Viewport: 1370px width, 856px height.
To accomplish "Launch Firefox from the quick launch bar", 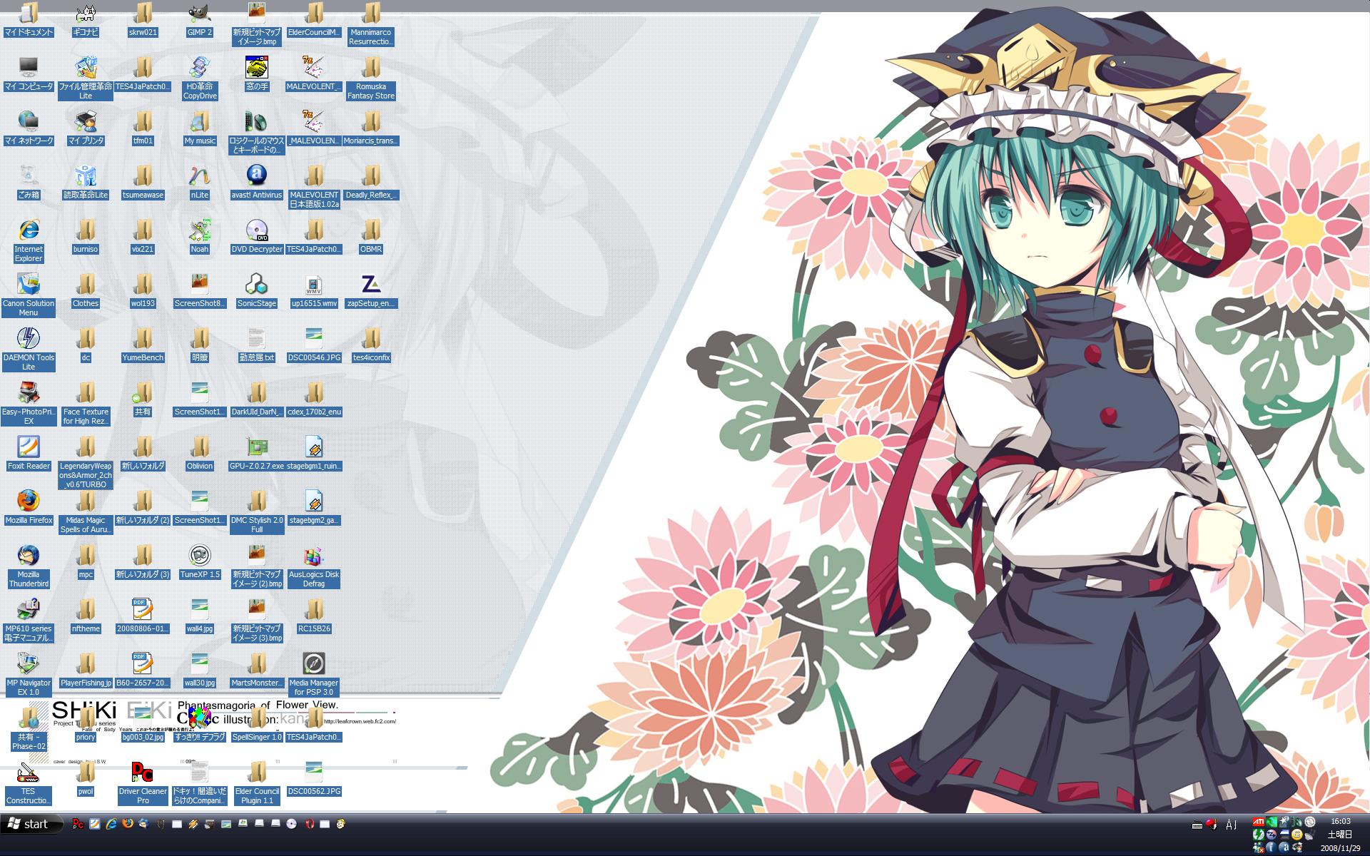I will click(x=128, y=824).
